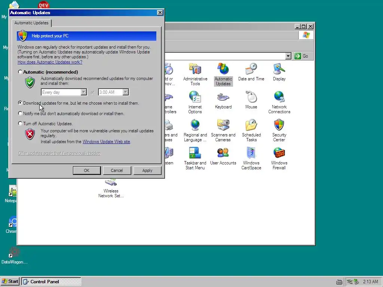Select Automatic (recommended) radio option
Image resolution: width=383 pixels, height=287 pixels.
(20, 72)
